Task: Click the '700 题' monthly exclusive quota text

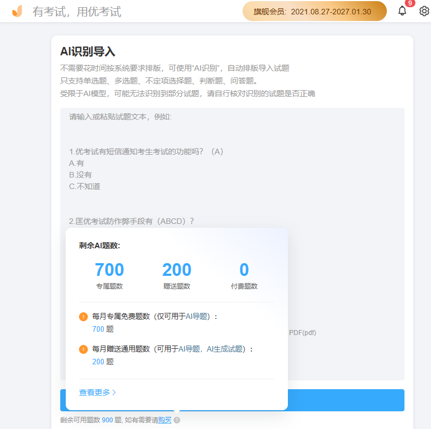Action: click(103, 329)
